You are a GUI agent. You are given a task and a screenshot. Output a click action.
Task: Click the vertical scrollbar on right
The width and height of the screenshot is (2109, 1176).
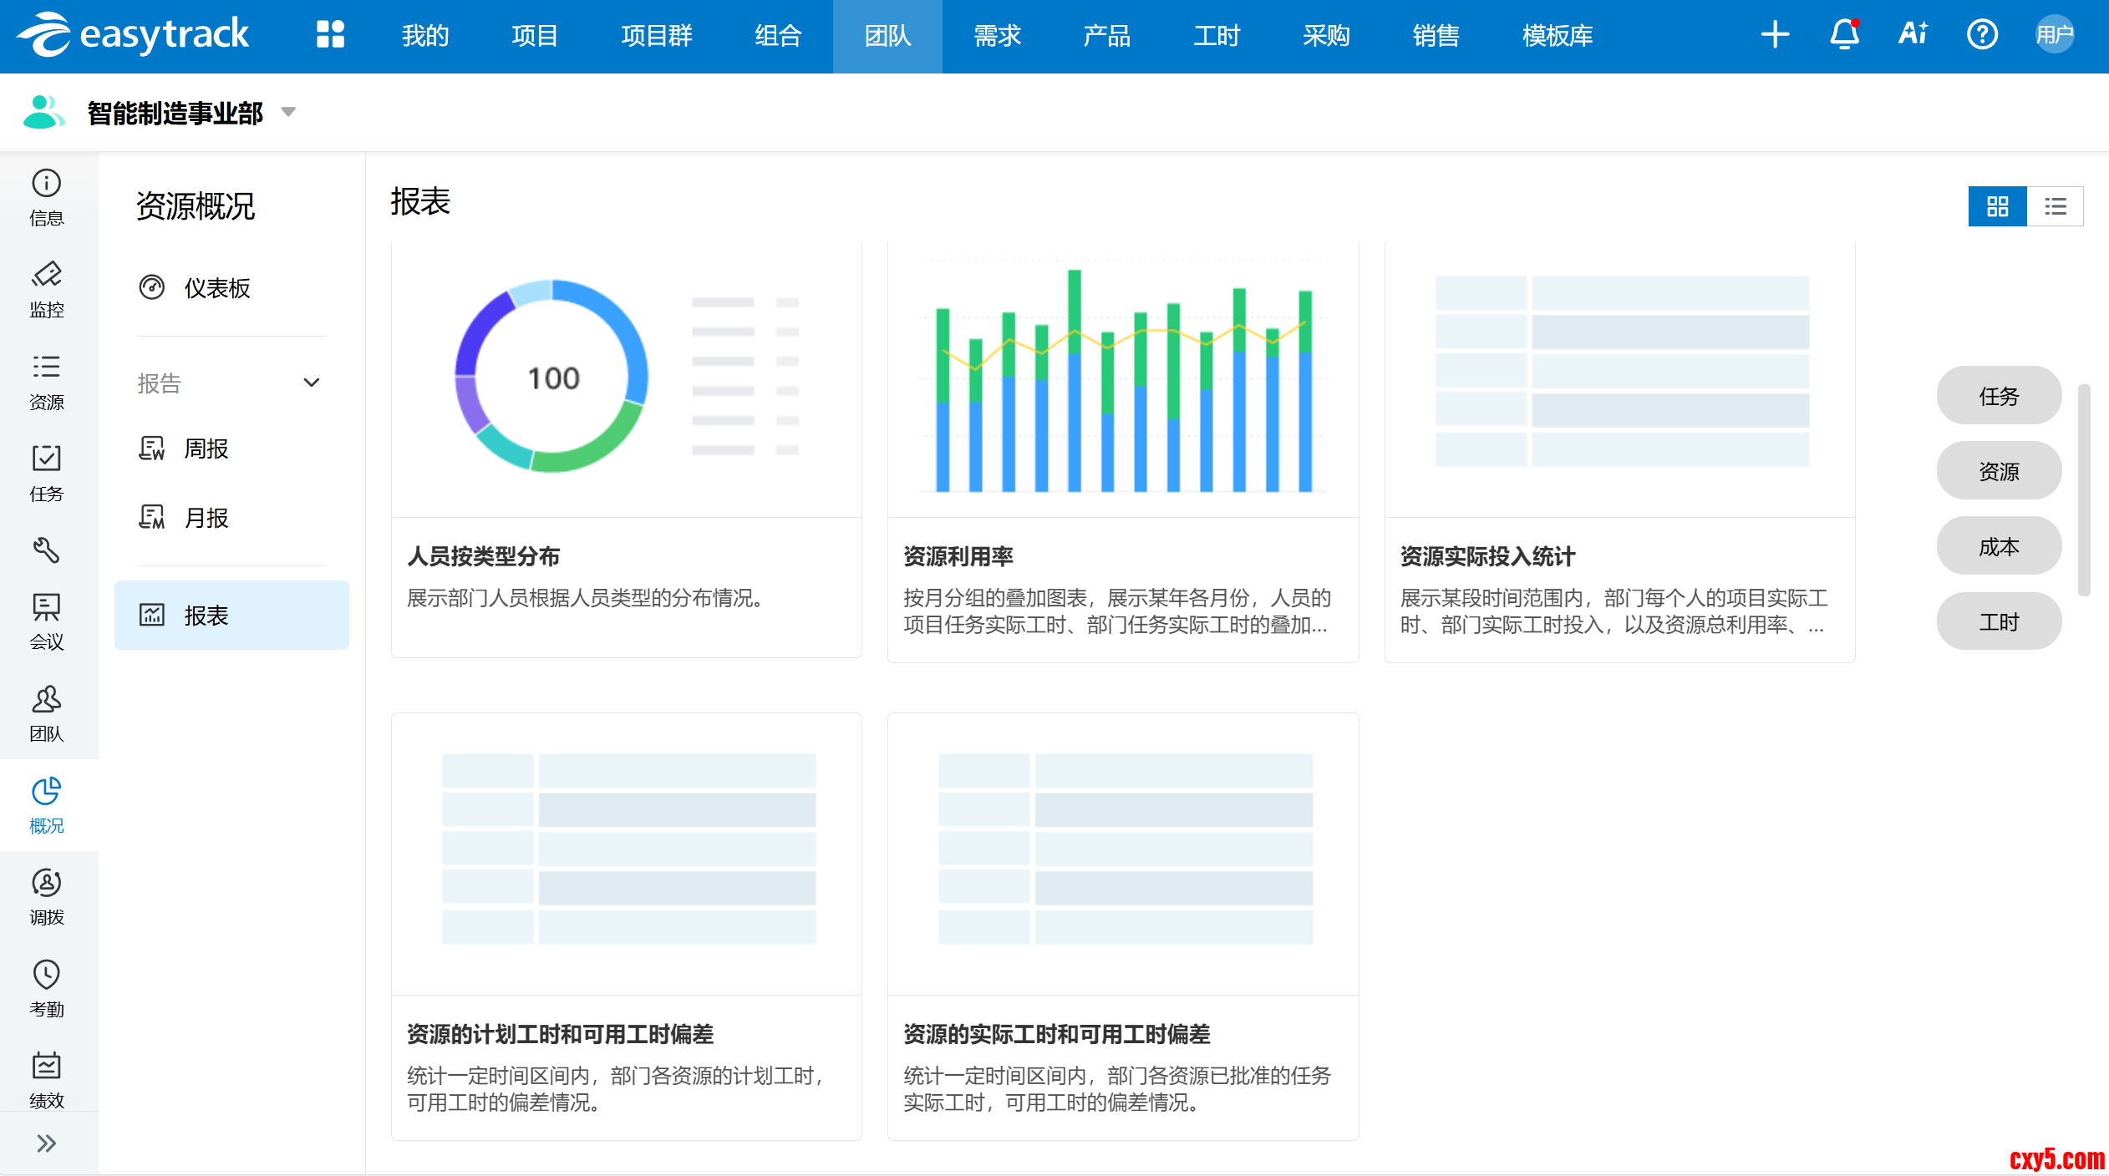pyautogui.click(x=2084, y=489)
